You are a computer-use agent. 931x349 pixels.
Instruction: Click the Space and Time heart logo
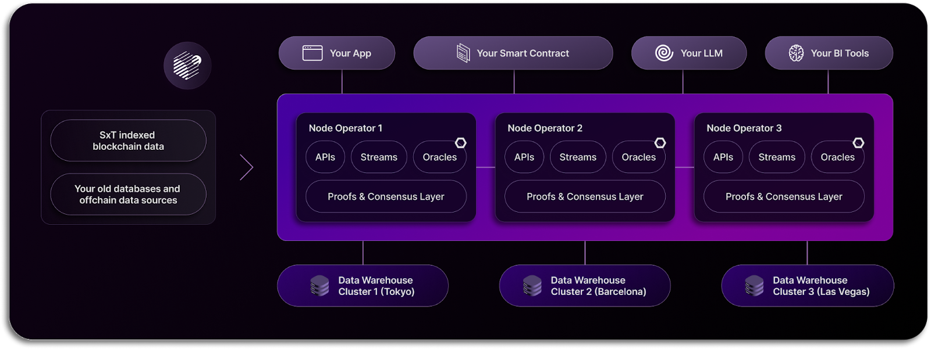[187, 66]
